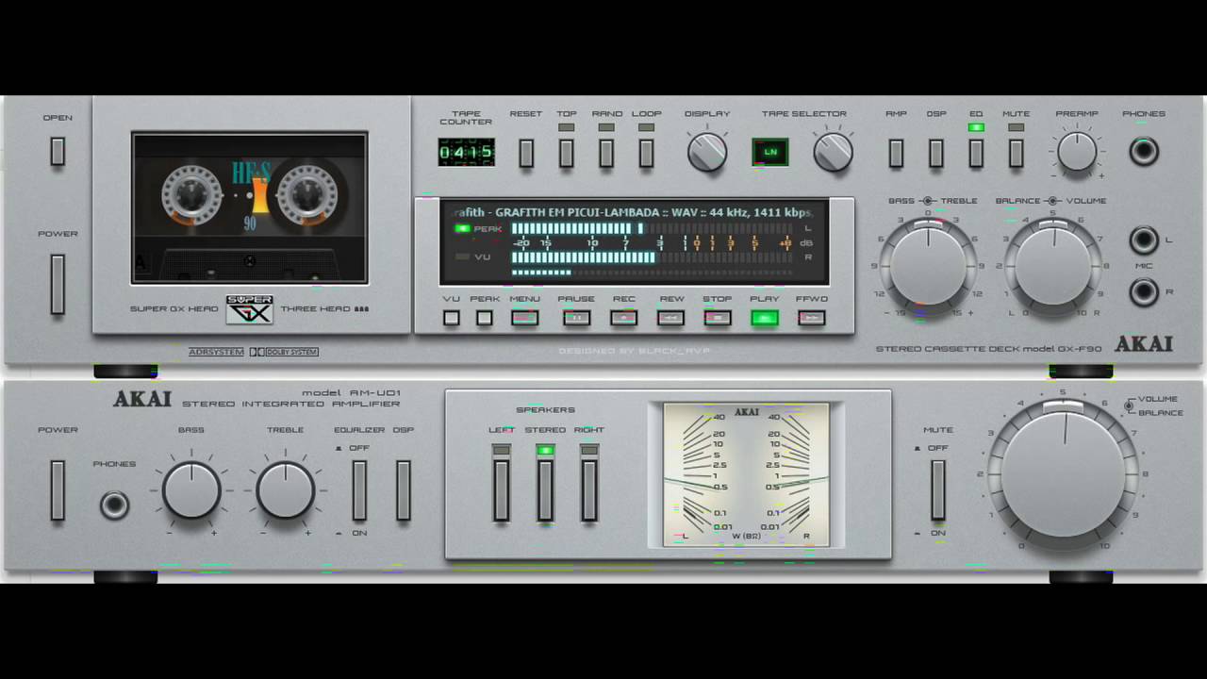This screenshot has height=679, width=1207.
Task: Click the MIC L input jack
Action: point(1144,240)
